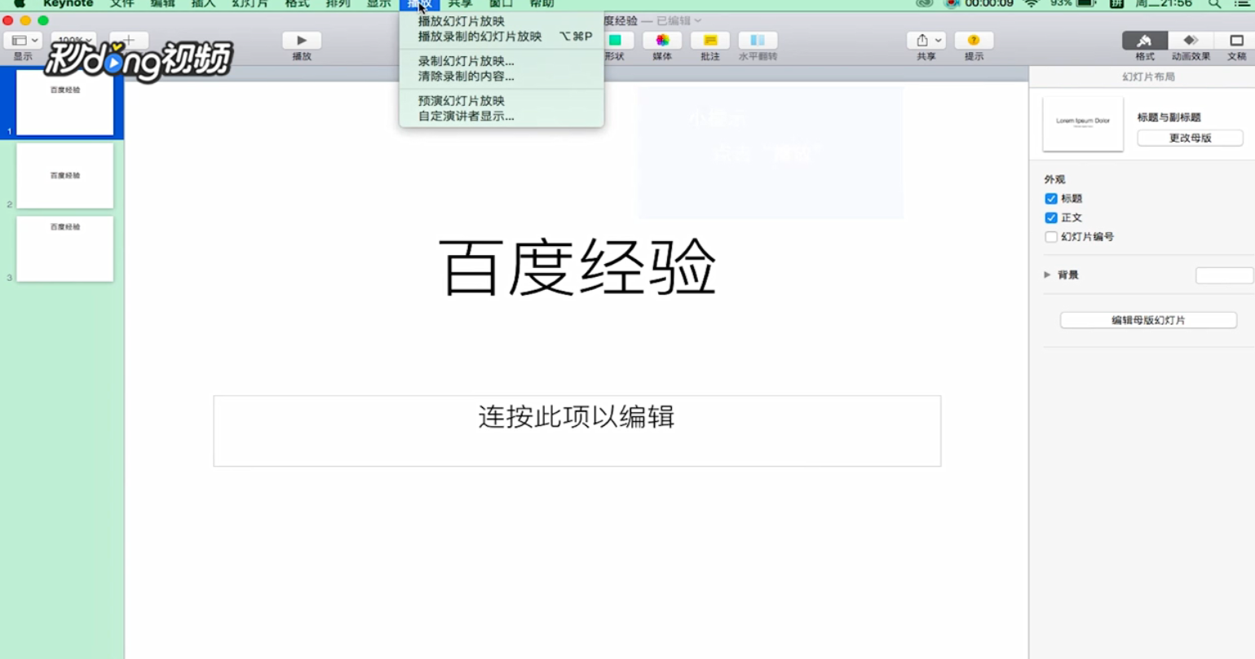Expand the 背景 (Background) section
The width and height of the screenshot is (1255, 659).
click(1047, 275)
